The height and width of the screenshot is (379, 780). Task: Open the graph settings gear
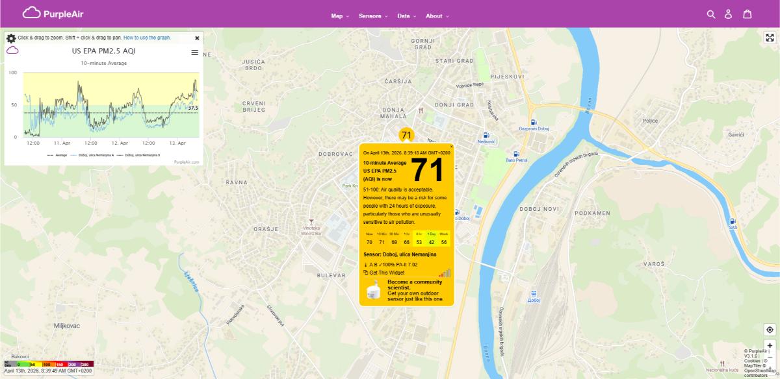(x=10, y=38)
